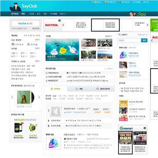Open the camera lens event thumbnail
This screenshot has width=158, height=158.
(x=123, y=111)
